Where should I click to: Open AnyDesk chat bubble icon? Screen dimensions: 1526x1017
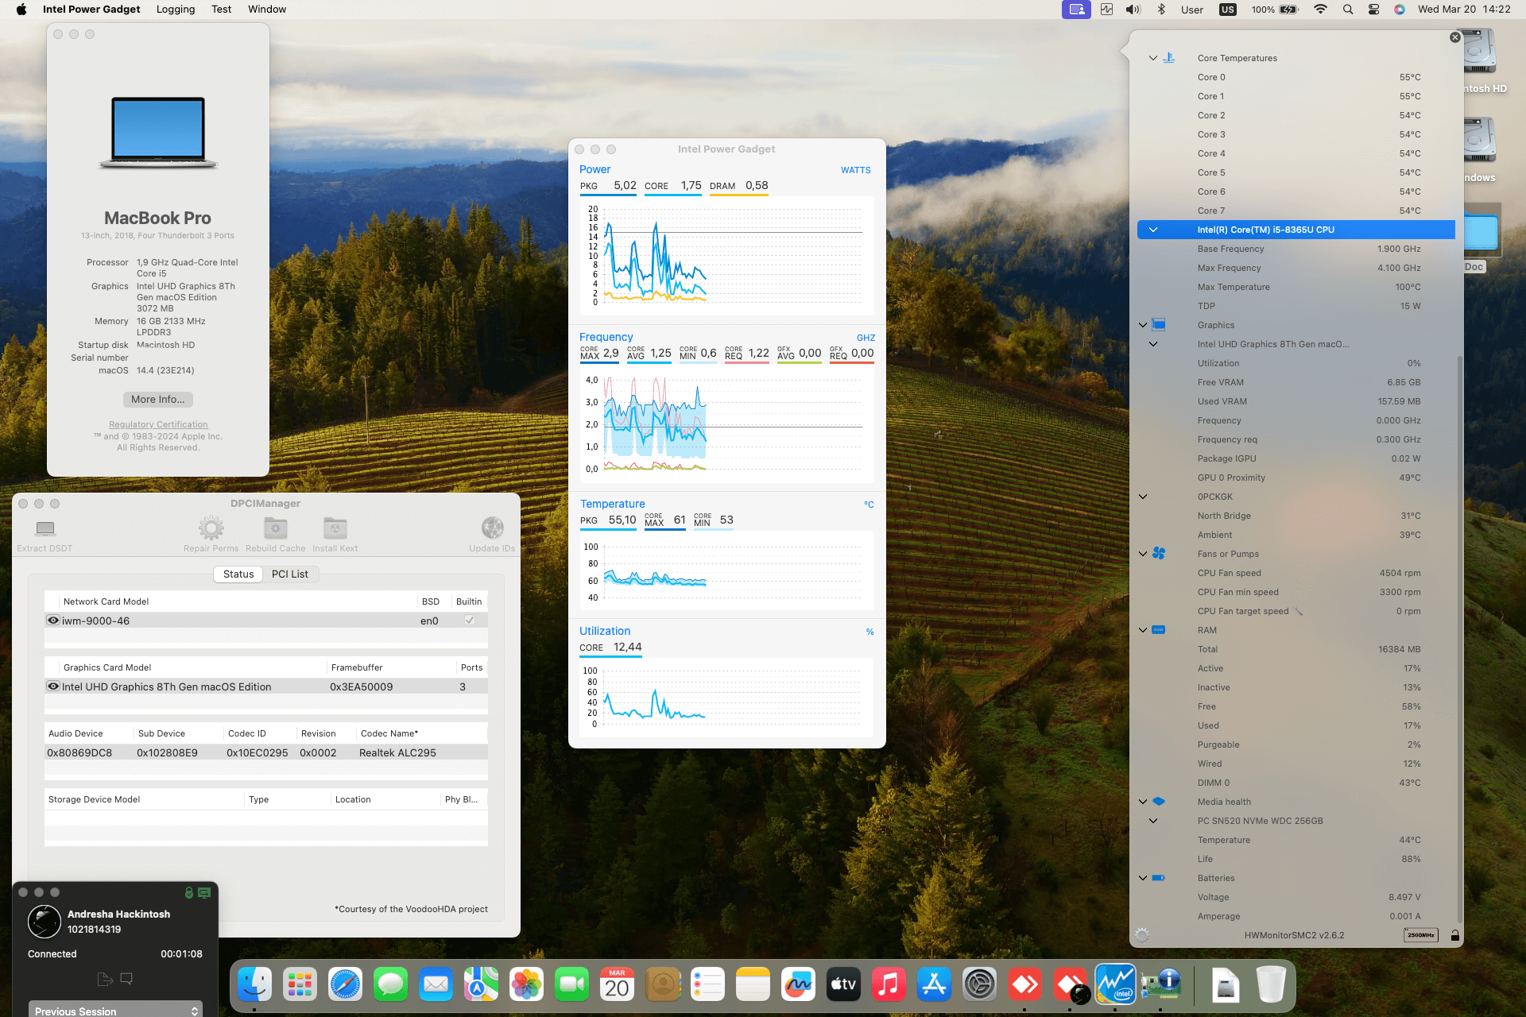point(126,979)
